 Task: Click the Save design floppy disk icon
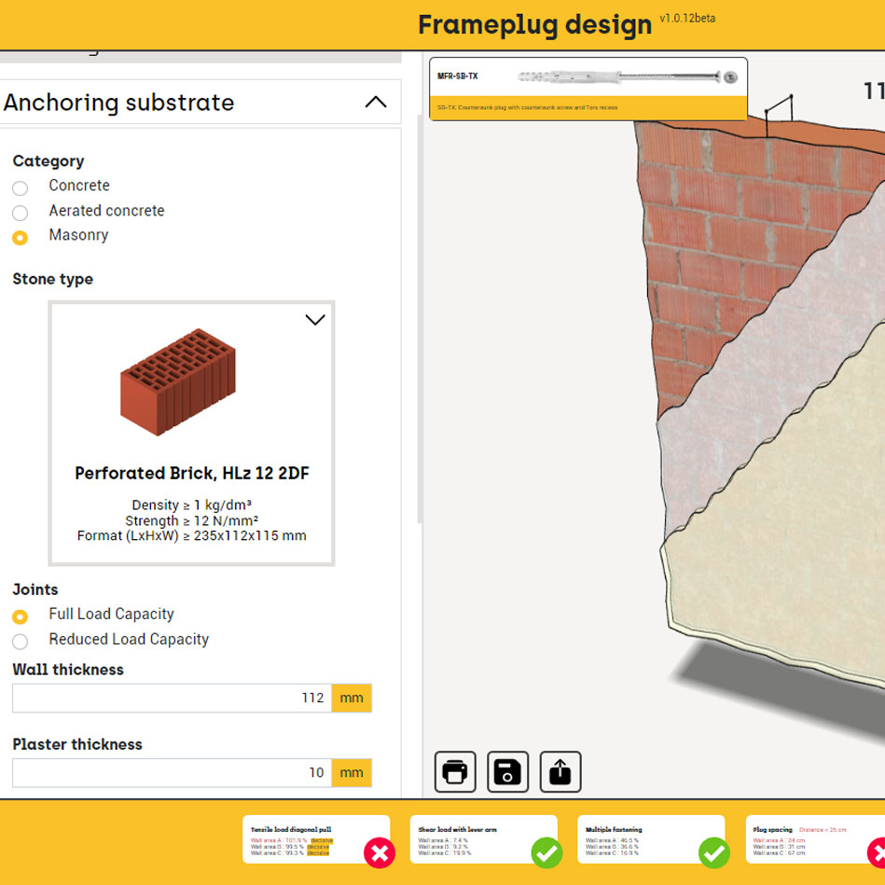click(x=507, y=771)
